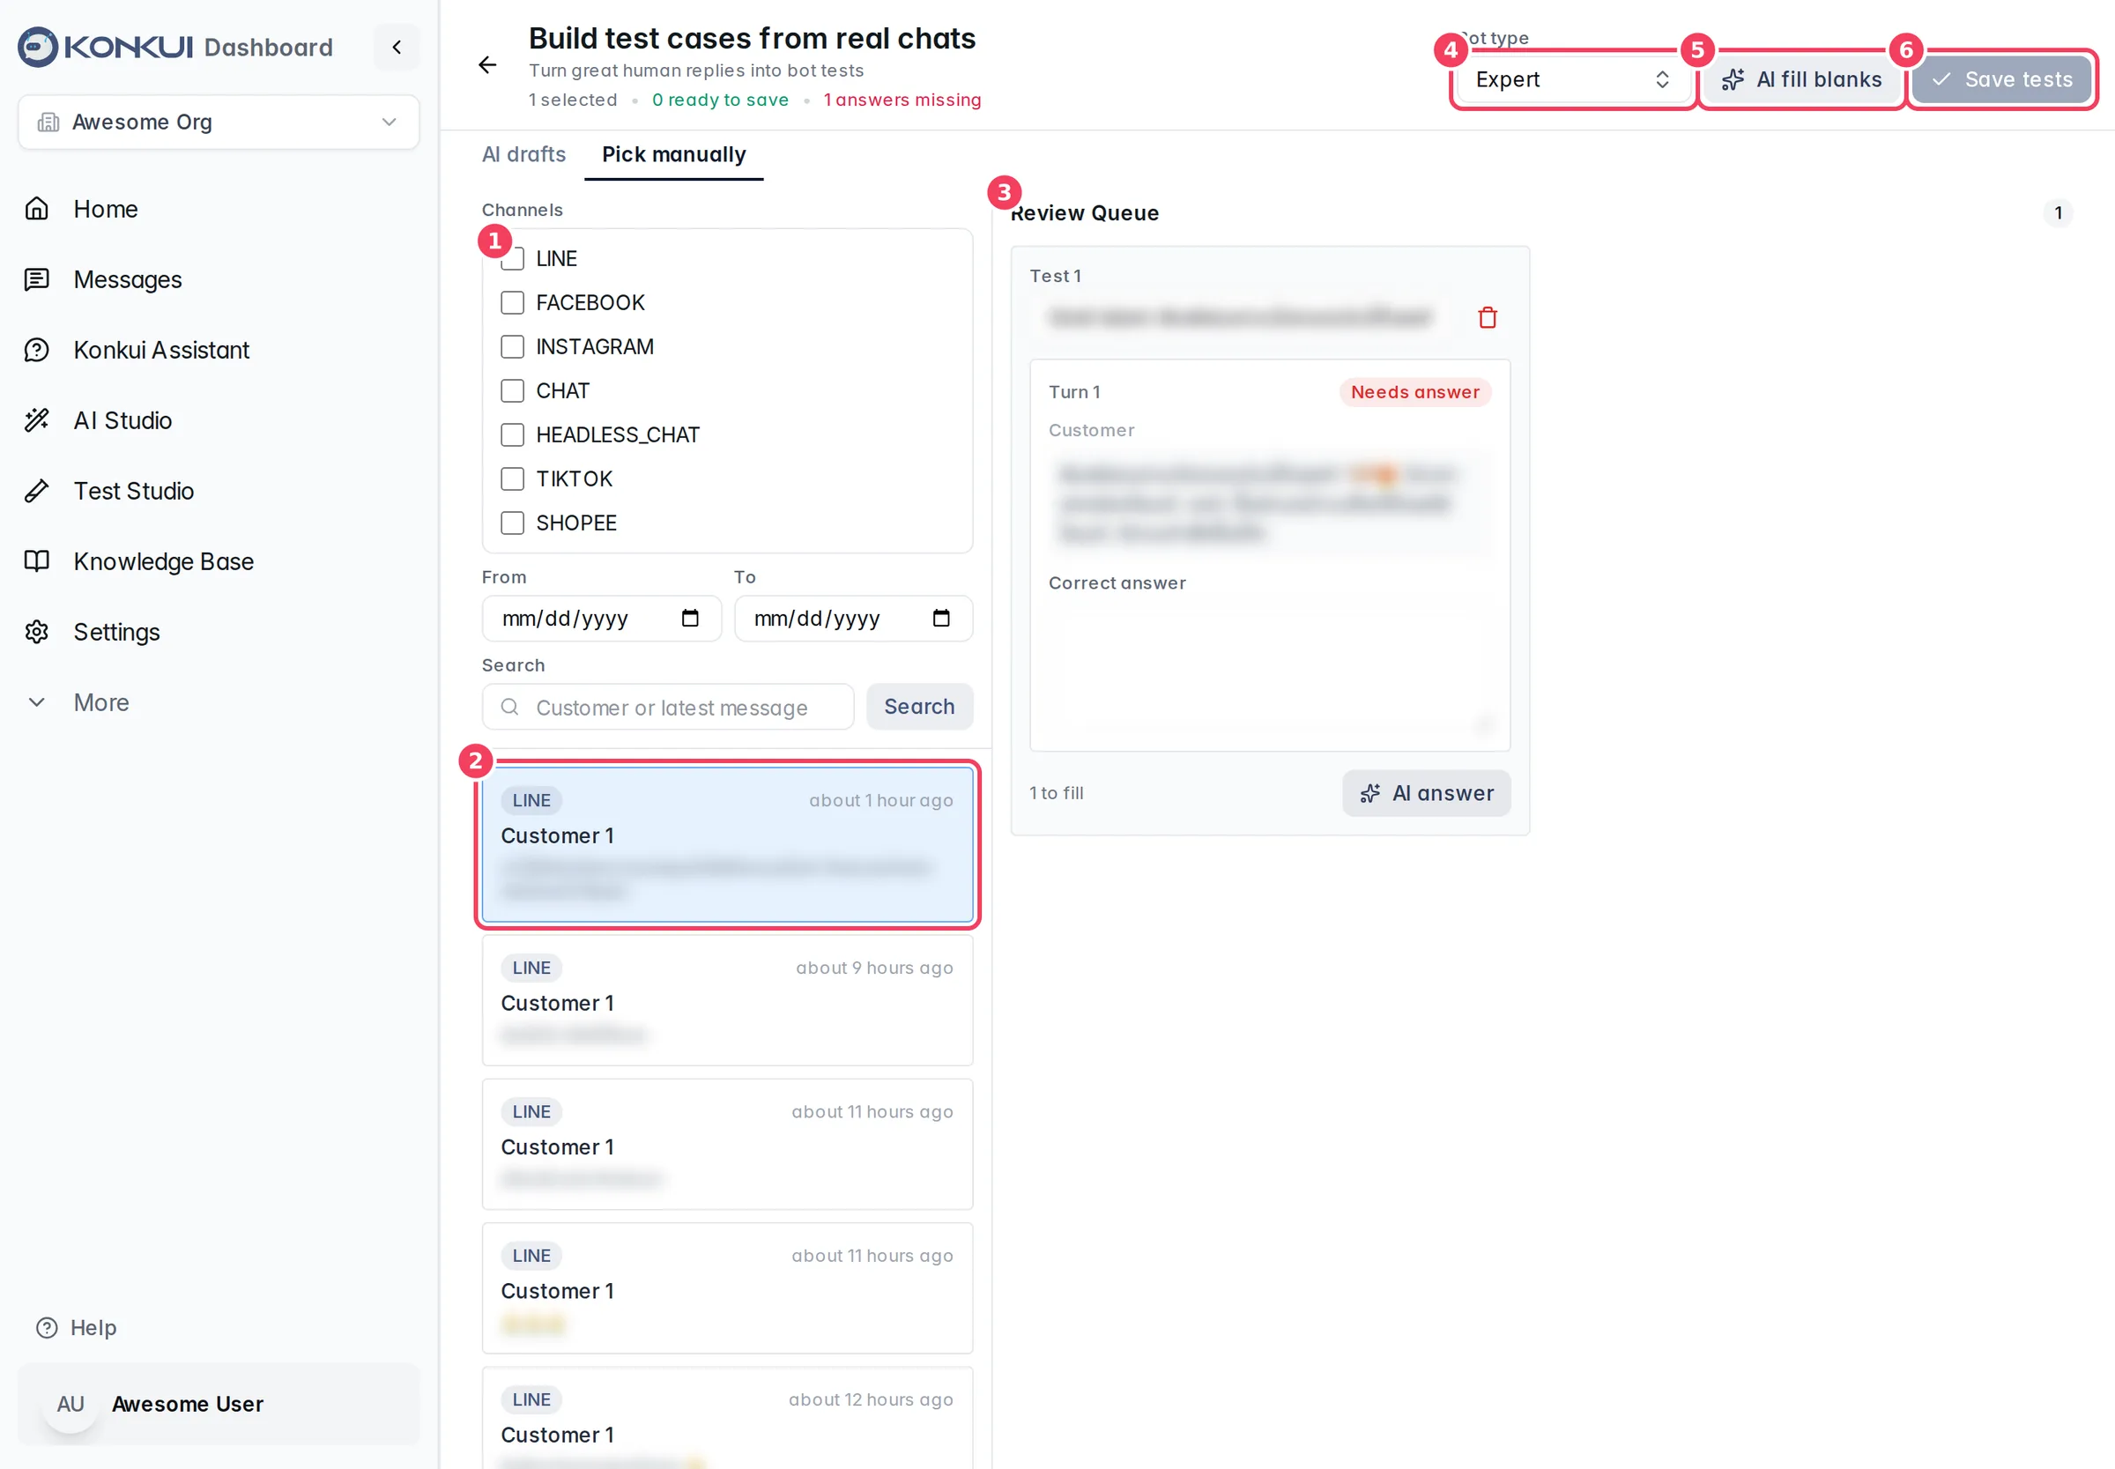Collapse the sidebar with the chevron button
The image size is (2115, 1469).
click(397, 47)
